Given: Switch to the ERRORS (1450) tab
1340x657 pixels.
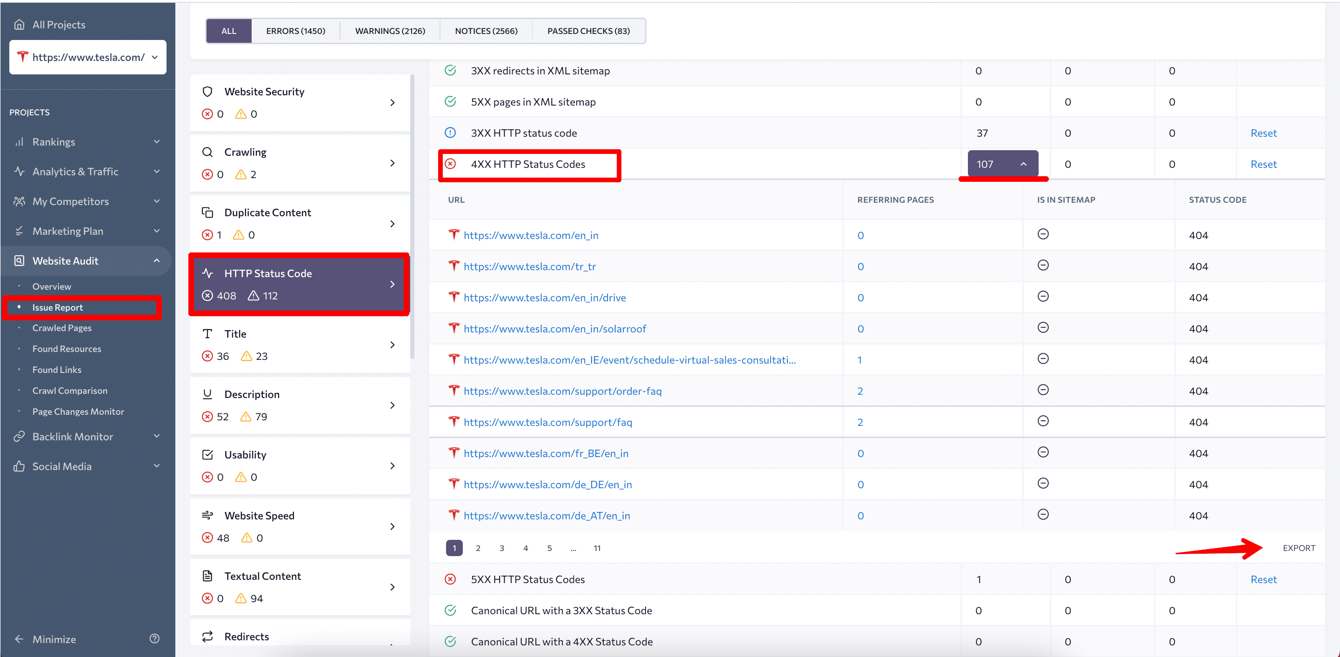Looking at the screenshot, I should (295, 31).
